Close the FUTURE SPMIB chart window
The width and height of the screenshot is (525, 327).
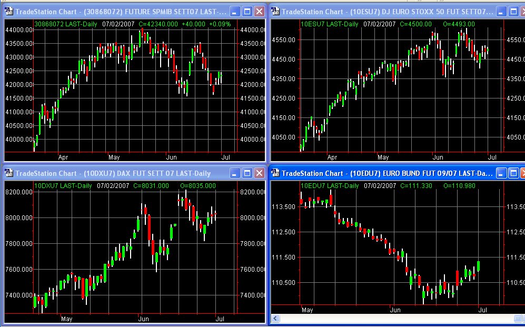(x=259, y=11)
